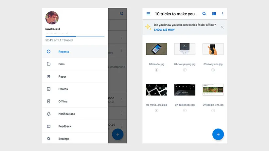Open the hamburger menu in folder view

point(148,14)
